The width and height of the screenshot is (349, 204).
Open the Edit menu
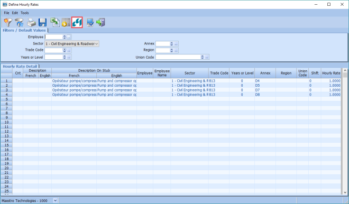click(x=15, y=13)
